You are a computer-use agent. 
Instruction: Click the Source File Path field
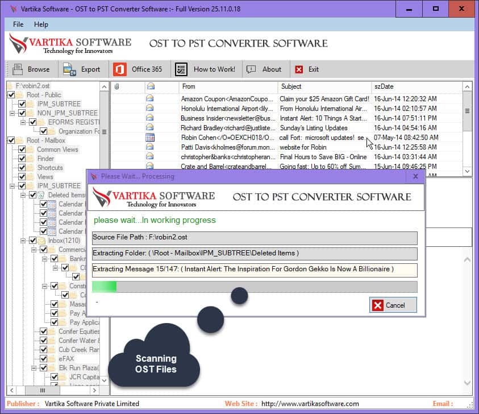click(x=255, y=238)
